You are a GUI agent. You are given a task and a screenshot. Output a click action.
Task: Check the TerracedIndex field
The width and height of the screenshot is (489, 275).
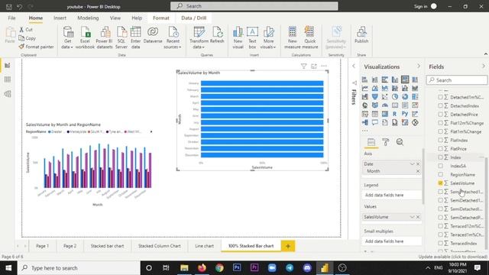[440, 243]
